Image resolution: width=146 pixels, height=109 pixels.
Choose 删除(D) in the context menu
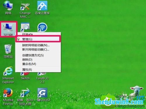[x=38, y=60]
